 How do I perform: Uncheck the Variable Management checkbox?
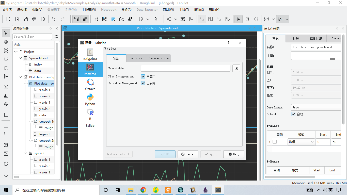143,83
